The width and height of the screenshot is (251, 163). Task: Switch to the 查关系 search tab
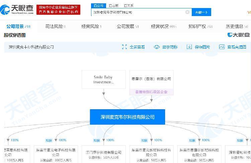(129, 6)
